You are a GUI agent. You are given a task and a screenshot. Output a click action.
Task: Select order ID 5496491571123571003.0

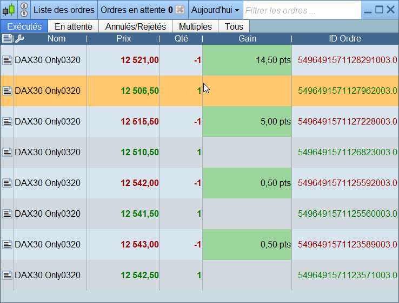[347, 275]
